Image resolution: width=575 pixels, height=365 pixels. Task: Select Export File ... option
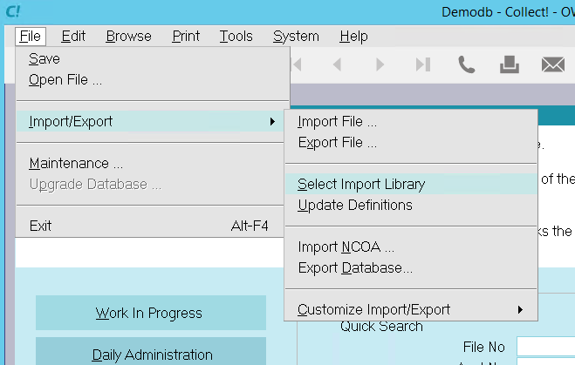point(411,142)
